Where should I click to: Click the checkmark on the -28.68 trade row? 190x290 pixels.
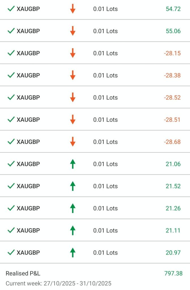tap(11, 142)
